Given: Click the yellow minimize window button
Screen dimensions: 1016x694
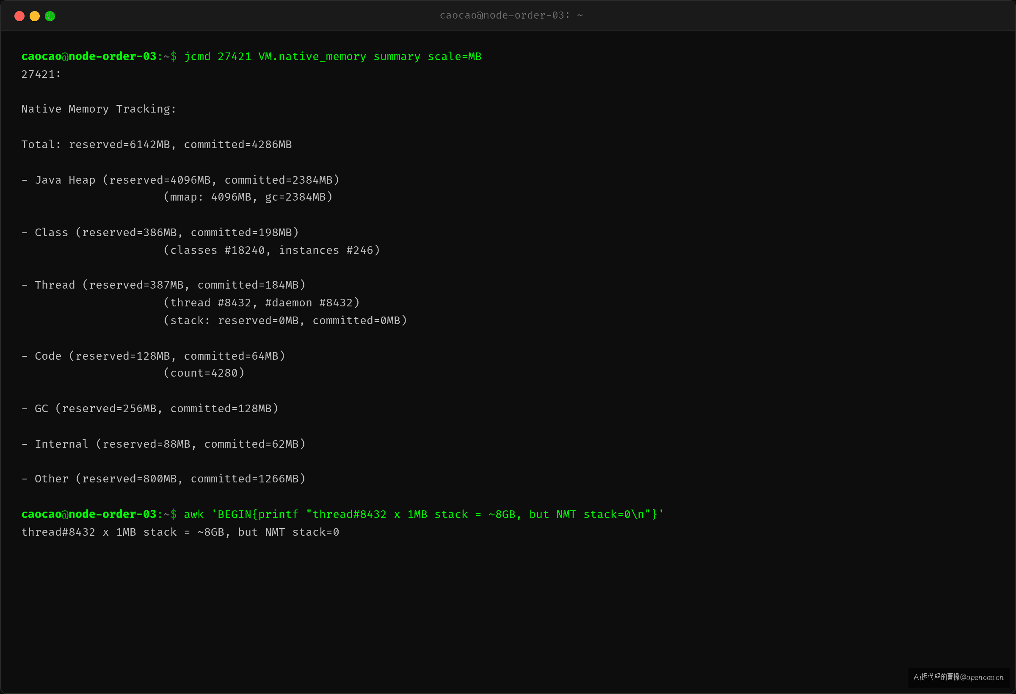Looking at the screenshot, I should pyautogui.click(x=35, y=16).
